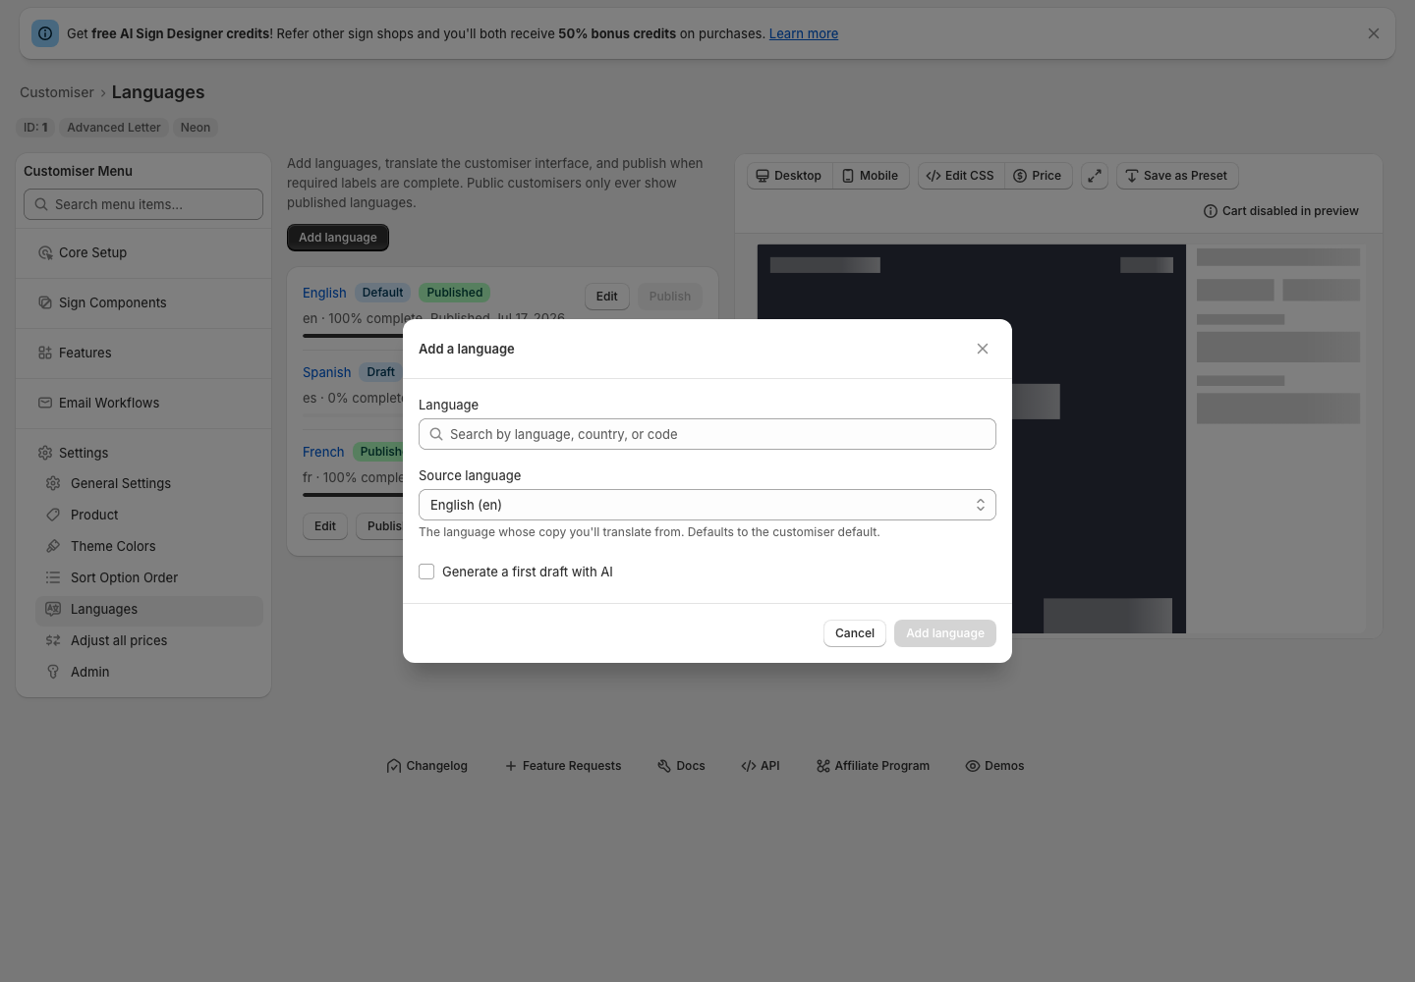Switch preview to Desktop
1415x982 pixels.
pyautogui.click(x=789, y=176)
